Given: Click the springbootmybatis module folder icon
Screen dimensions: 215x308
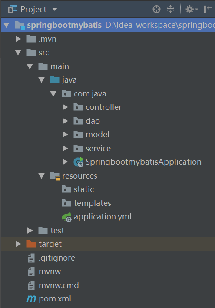Looking at the screenshot, I should [x=20, y=26].
